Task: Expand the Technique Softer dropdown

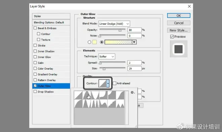Action: (107, 57)
